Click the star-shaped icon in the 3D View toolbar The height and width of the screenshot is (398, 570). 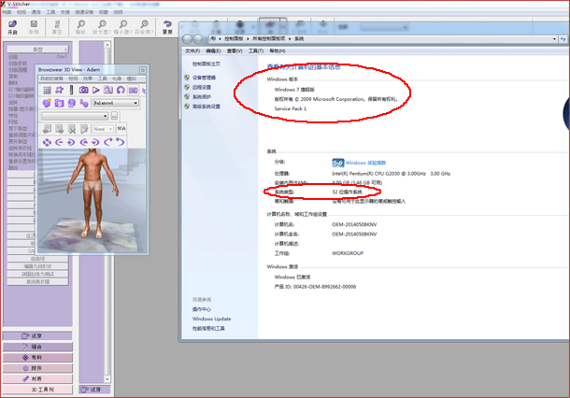click(x=59, y=90)
